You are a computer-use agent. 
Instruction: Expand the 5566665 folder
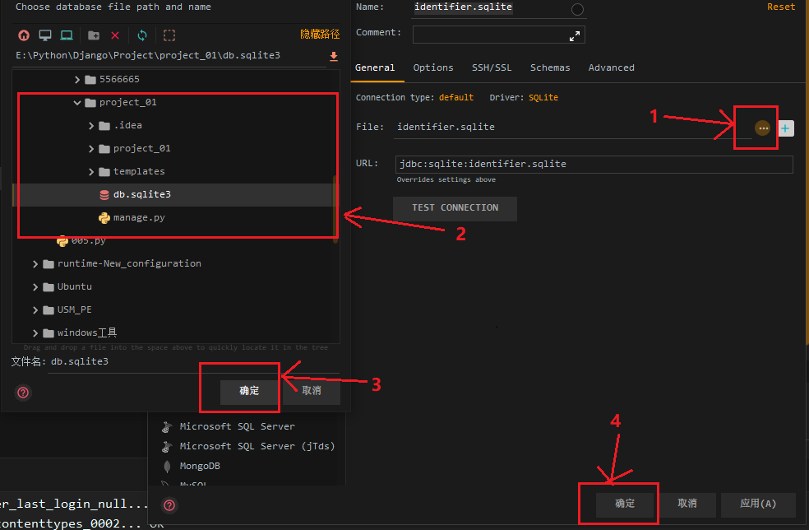point(77,80)
